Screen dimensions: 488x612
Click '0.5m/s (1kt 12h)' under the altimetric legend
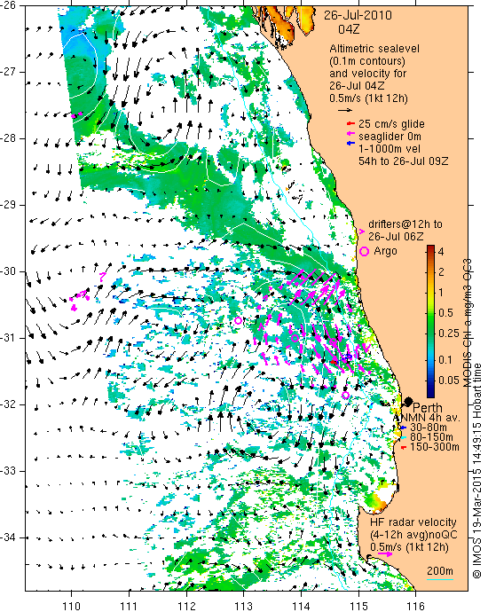368,98
